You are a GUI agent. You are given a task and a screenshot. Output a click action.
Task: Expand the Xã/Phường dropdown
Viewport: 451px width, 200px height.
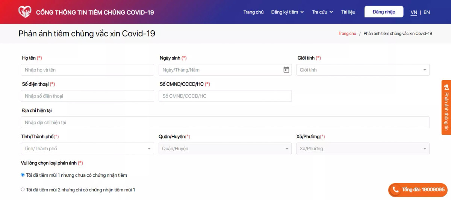click(363, 149)
